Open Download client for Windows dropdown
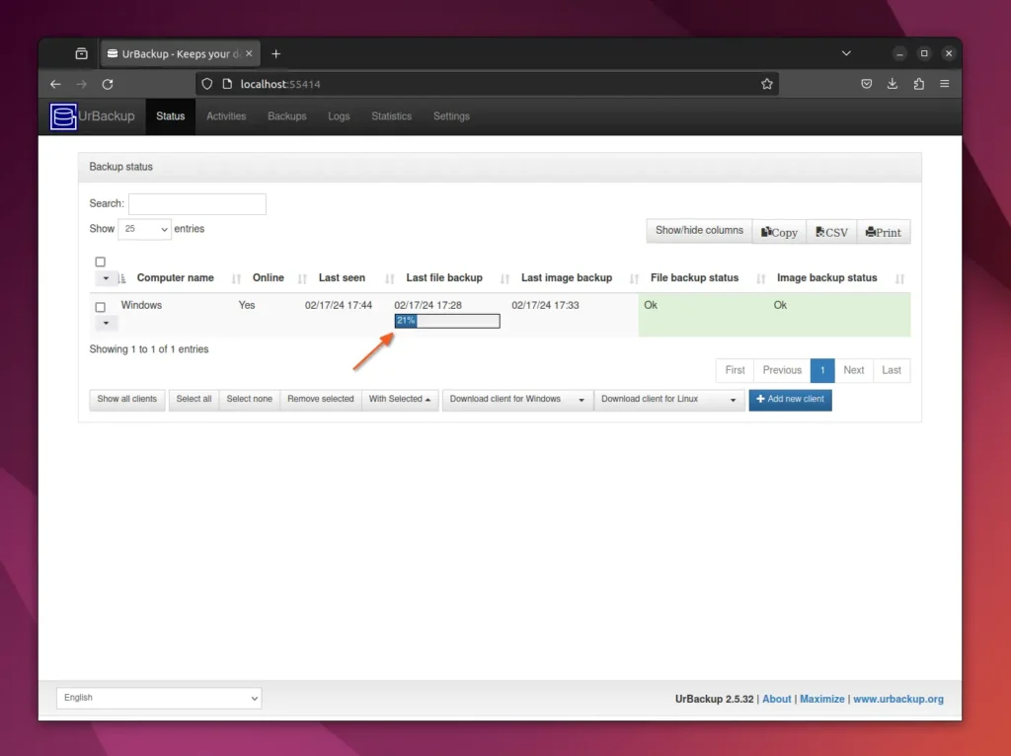1011x756 pixels. tap(517, 400)
